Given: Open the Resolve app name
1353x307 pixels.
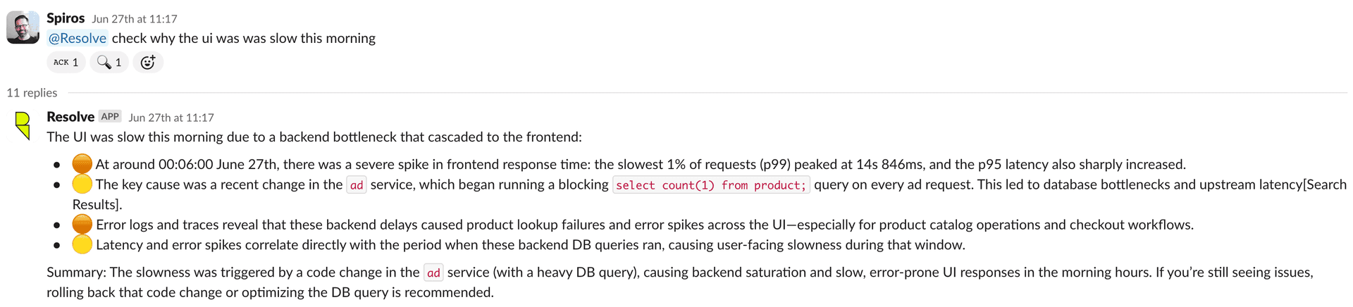Looking at the screenshot, I should tap(70, 117).
